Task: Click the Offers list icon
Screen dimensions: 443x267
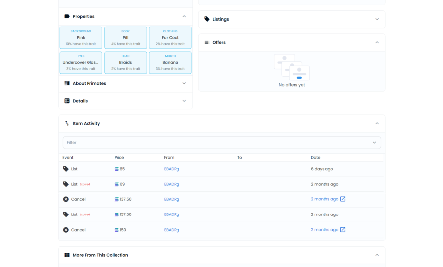Action: (207, 42)
